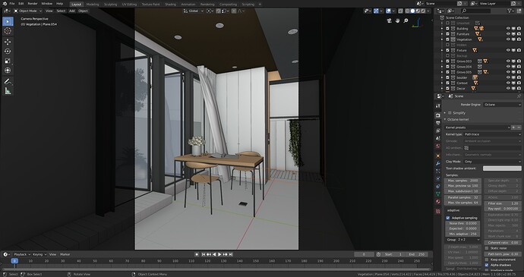Switch to Modeling workspace tab
Viewport: 524px width, 277px height.
tap(93, 5)
